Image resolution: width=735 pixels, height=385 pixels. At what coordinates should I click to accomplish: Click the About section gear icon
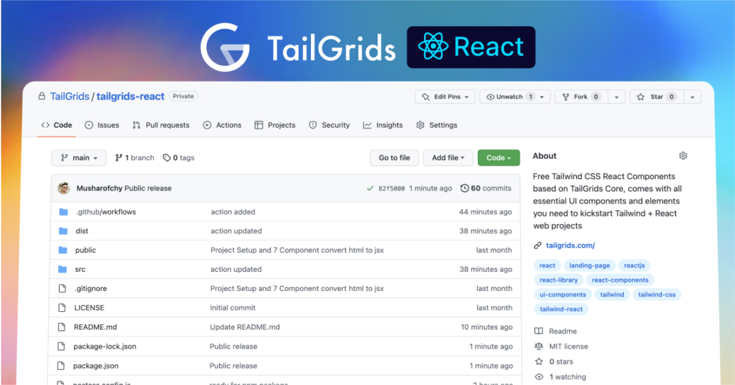pyautogui.click(x=683, y=155)
